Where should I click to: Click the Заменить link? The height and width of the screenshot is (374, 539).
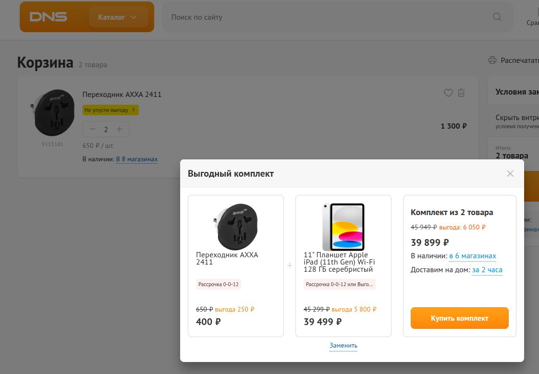pos(343,346)
